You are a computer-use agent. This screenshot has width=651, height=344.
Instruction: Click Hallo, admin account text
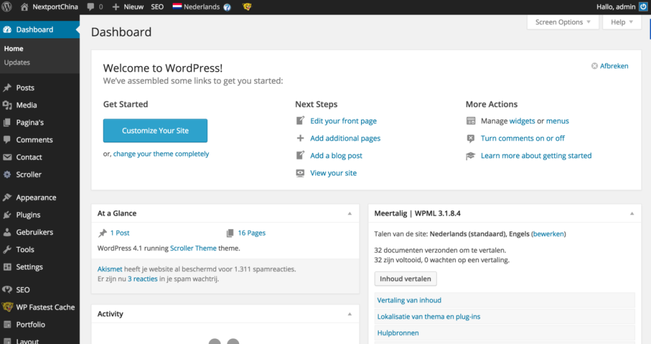tap(615, 6)
